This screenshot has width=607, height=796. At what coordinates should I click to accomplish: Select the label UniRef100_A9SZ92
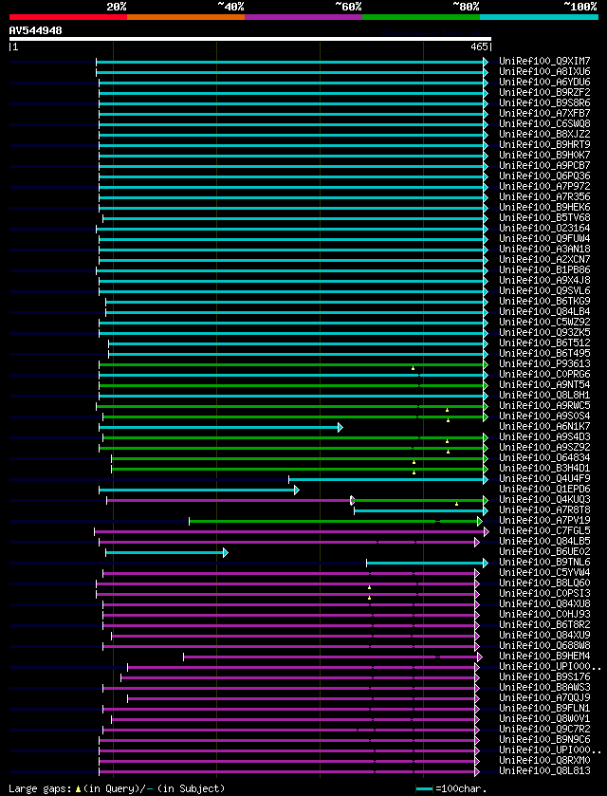pos(544,446)
